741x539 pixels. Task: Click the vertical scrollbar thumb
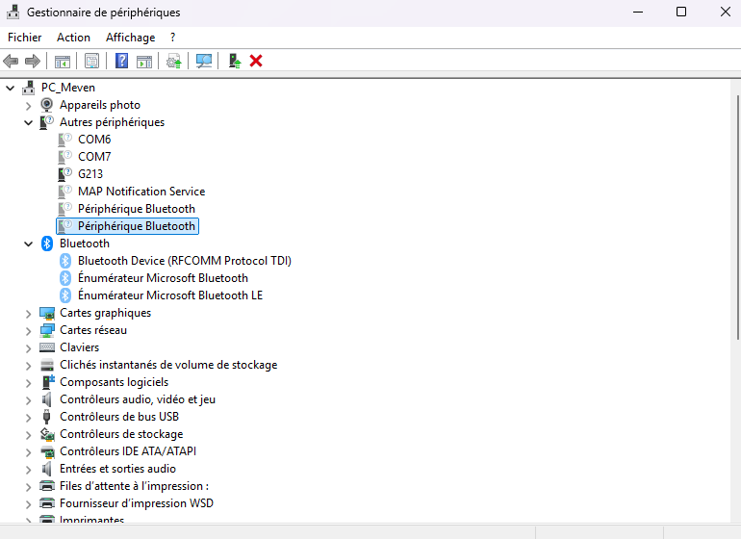[738, 217]
